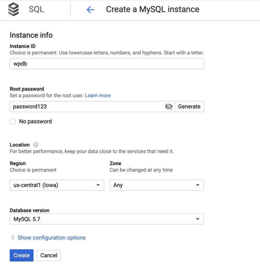Open the Learn more link

tap(97, 96)
